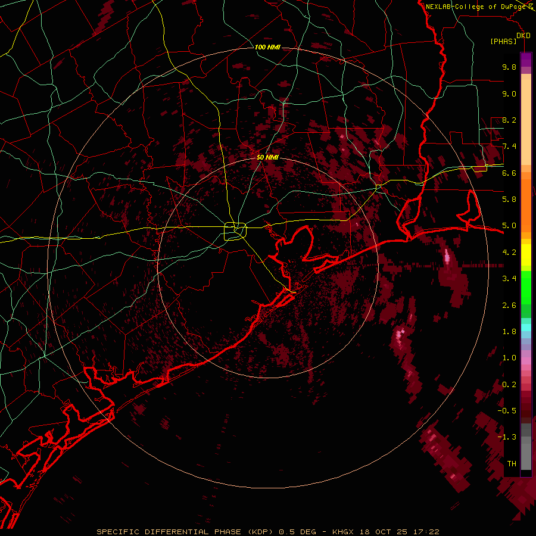Image resolution: width=536 pixels, height=536 pixels.
Task: Click the 3.4 value on the color scale
Action: pyautogui.click(x=509, y=279)
